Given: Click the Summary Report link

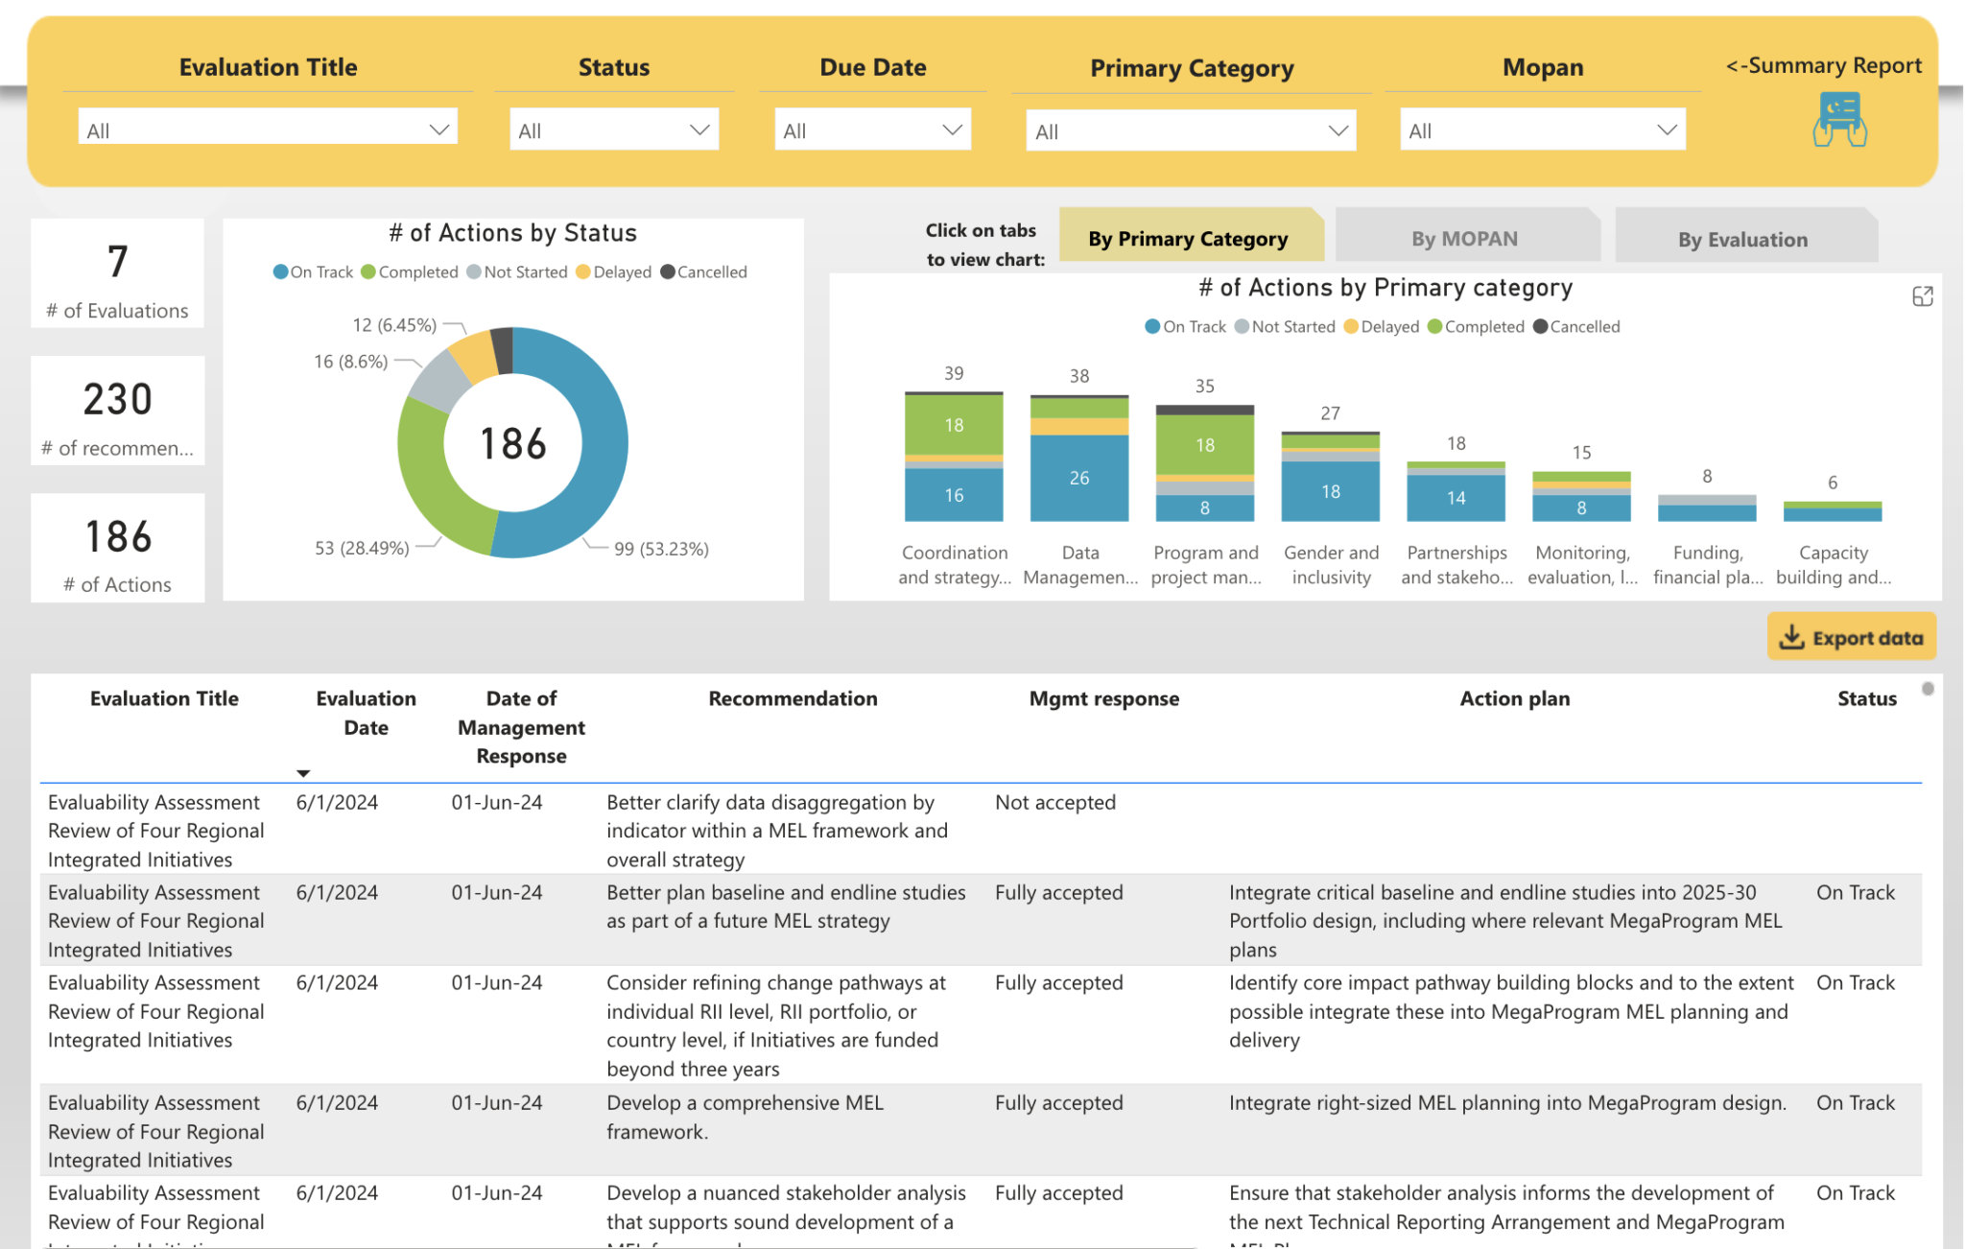Looking at the screenshot, I should 1822,65.
